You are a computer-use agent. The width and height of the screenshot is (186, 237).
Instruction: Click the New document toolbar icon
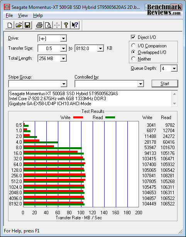pos(10,25)
